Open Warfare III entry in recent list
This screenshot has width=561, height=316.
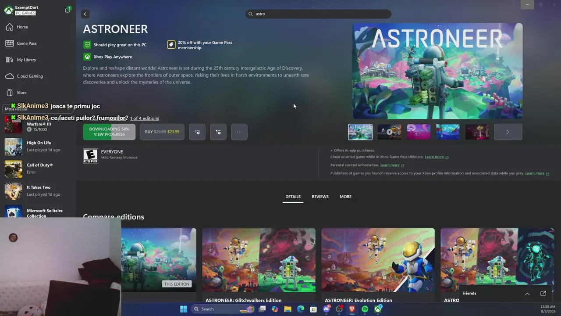click(x=38, y=126)
